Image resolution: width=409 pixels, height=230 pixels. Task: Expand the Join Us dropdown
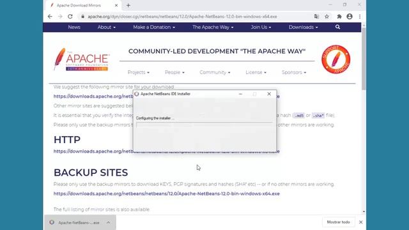[261, 27]
